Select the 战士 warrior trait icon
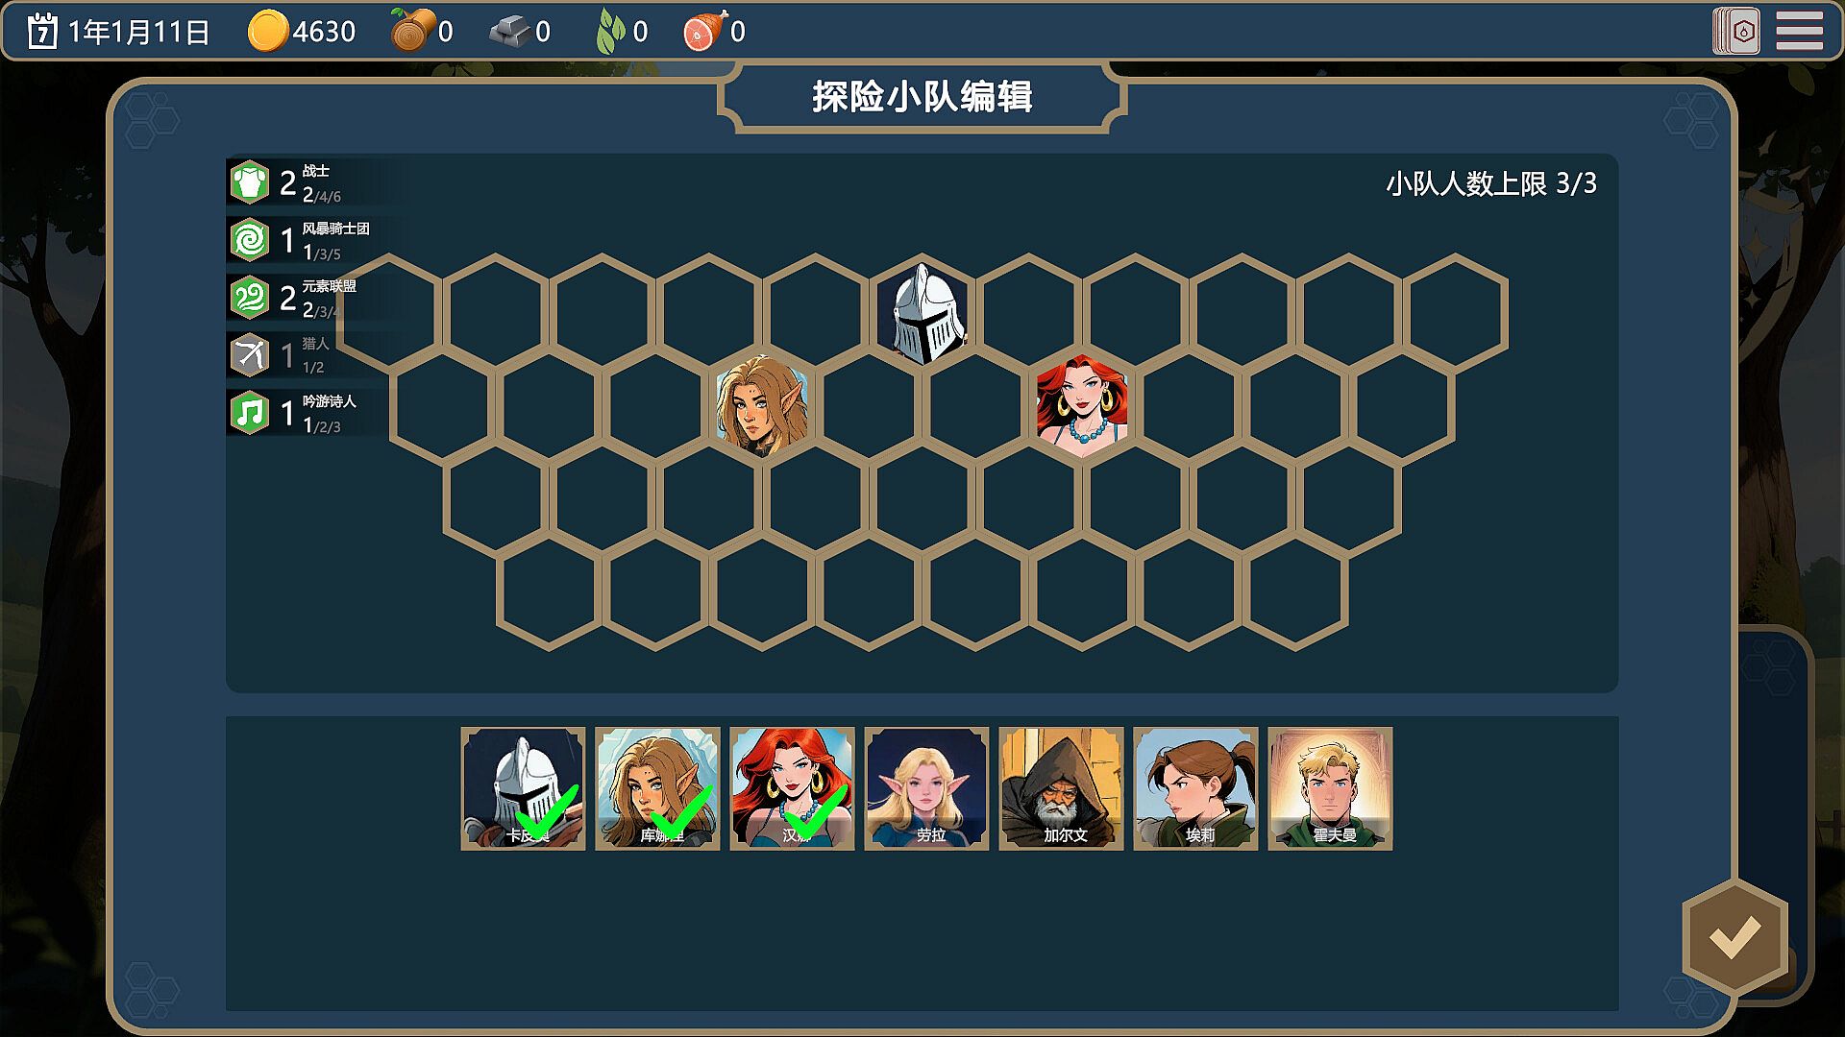This screenshot has height=1037, width=1845. click(x=250, y=182)
